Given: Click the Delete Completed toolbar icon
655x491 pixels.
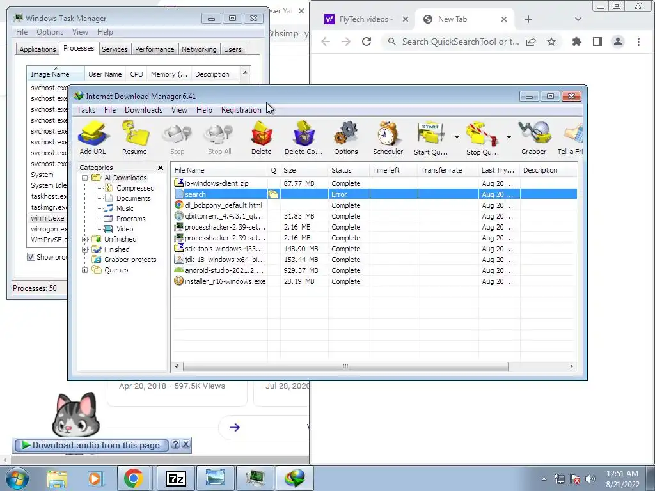Looking at the screenshot, I should click(x=304, y=138).
